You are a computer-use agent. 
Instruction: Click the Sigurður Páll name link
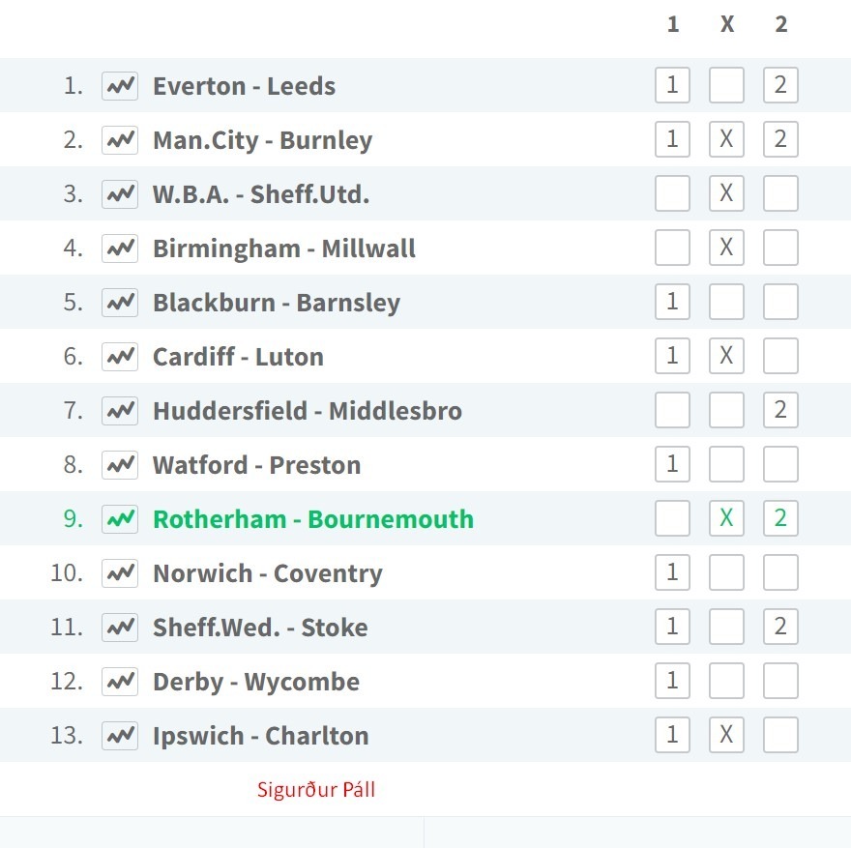click(x=316, y=789)
